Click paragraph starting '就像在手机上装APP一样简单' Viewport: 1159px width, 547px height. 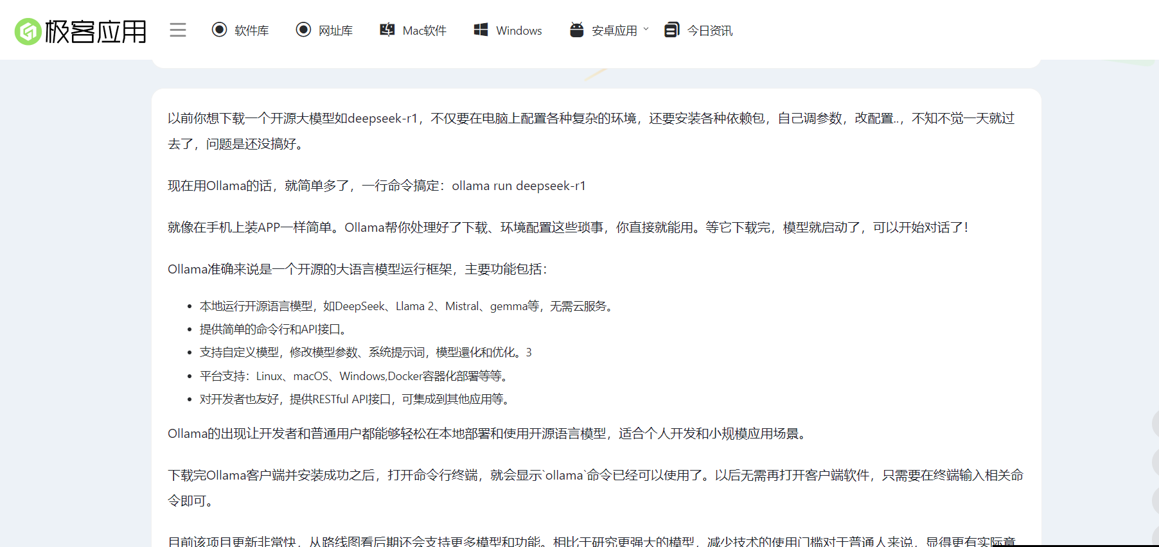[x=568, y=227]
